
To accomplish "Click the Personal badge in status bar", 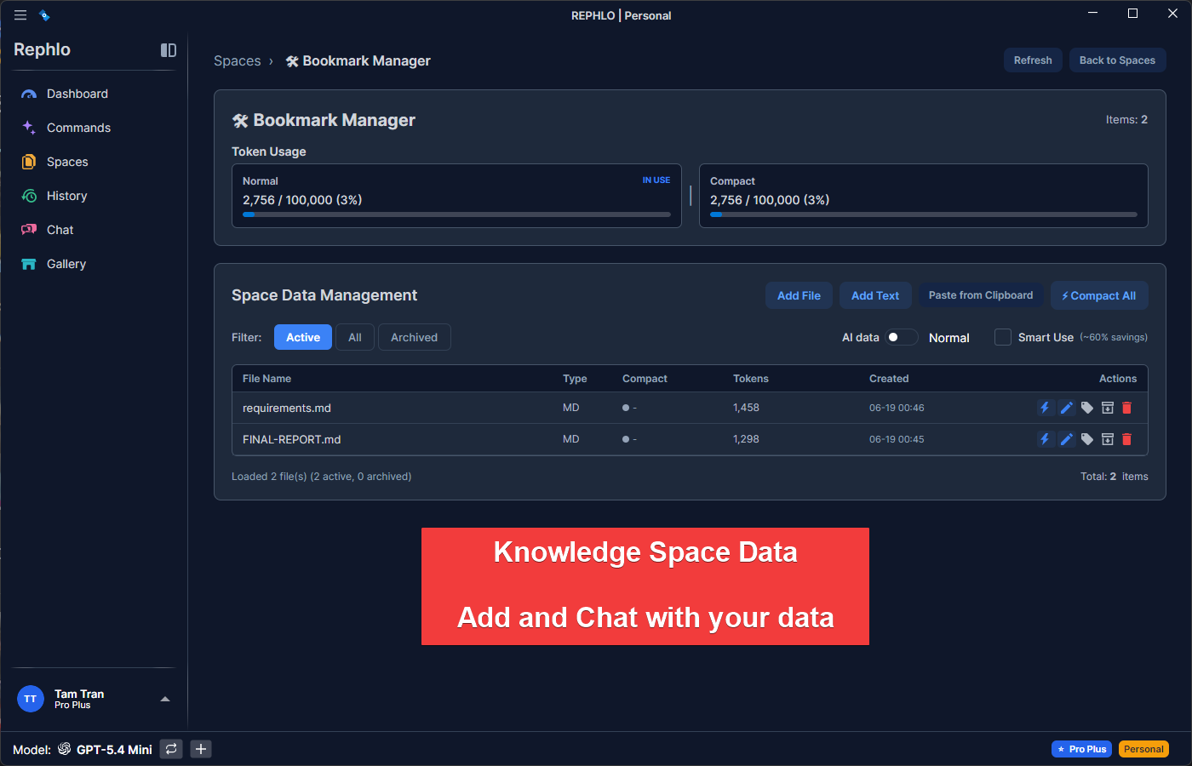I will point(1143,749).
